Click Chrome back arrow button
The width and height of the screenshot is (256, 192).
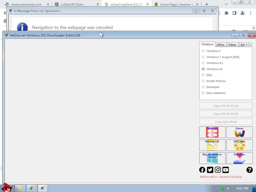point(5,13)
